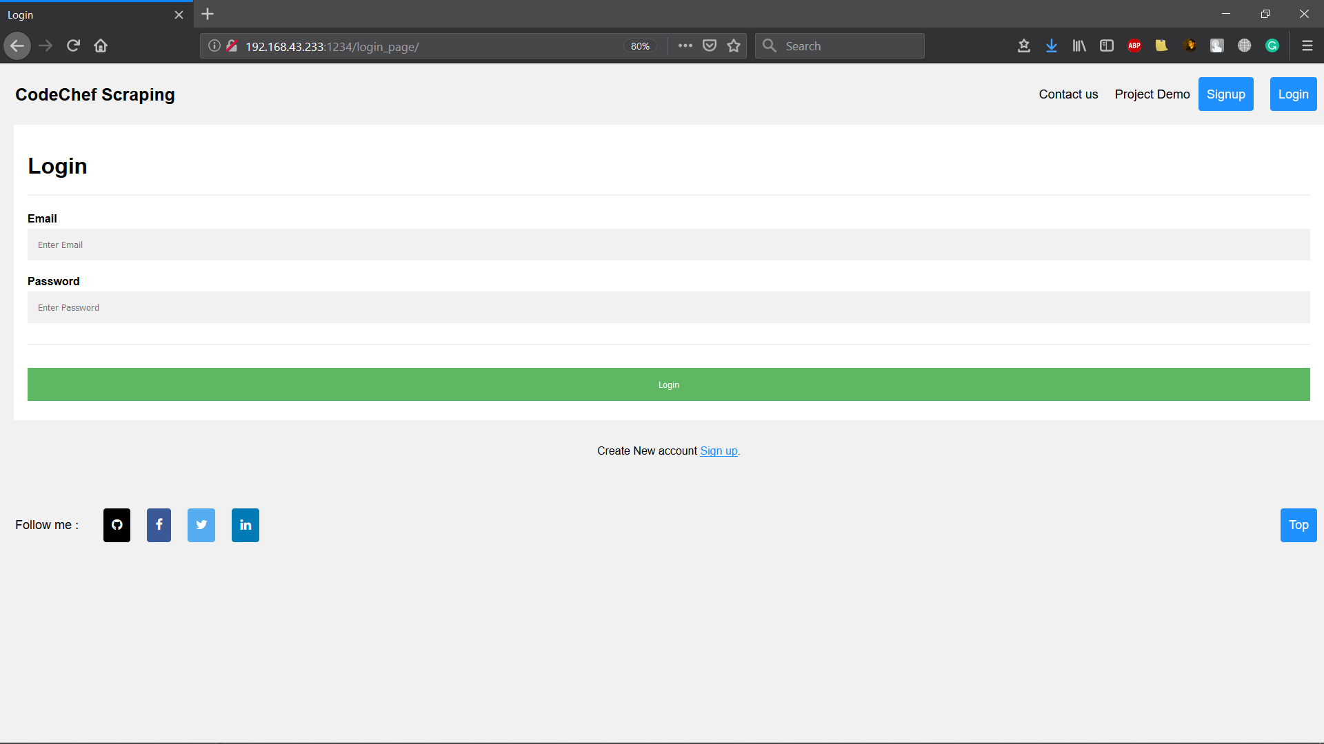
Task: Focus the Enter Email field
Action: (x=668, y=245)
